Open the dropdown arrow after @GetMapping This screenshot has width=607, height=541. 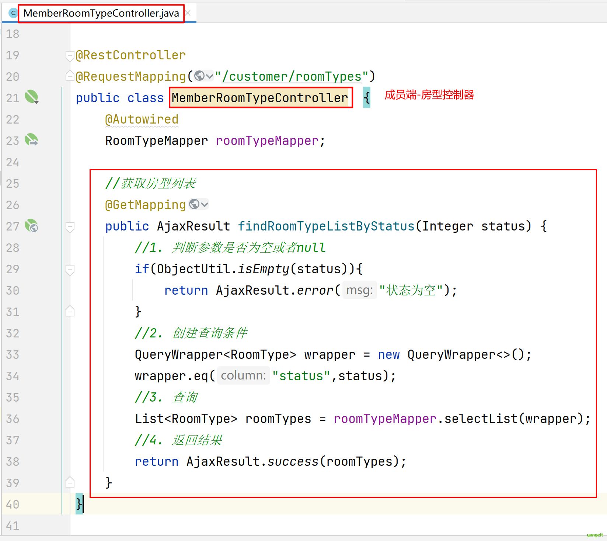(205, 204)
